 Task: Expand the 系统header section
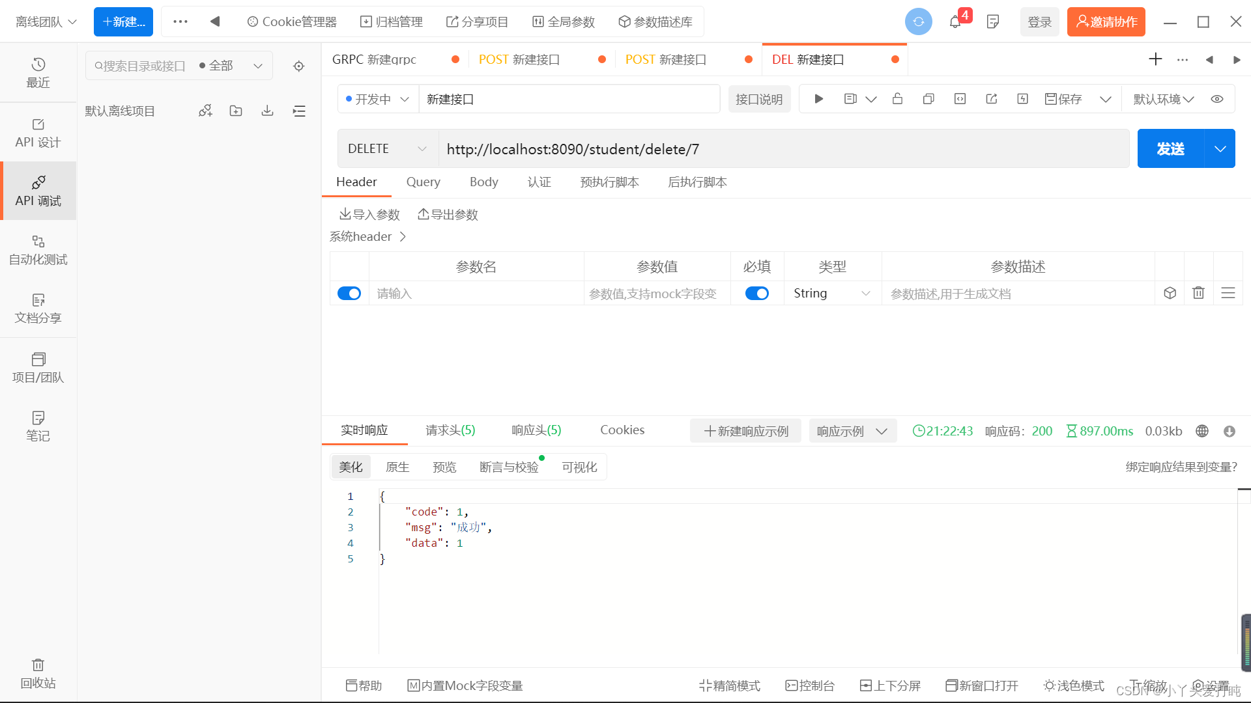[x=367, y=237]
